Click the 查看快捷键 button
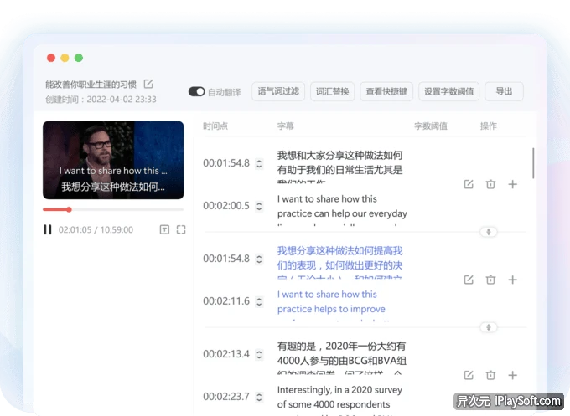This screenshot has height=416, width=570. pos(386,91)
